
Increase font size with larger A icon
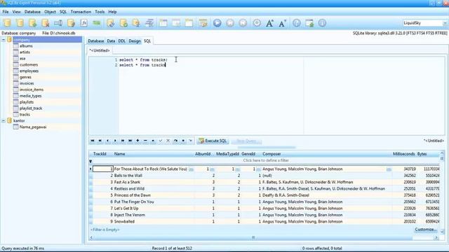[269, 23]
